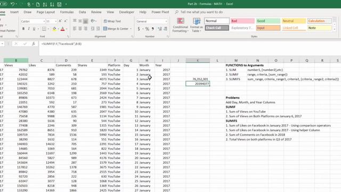Open the Format as Table gallery

[197, 25]
